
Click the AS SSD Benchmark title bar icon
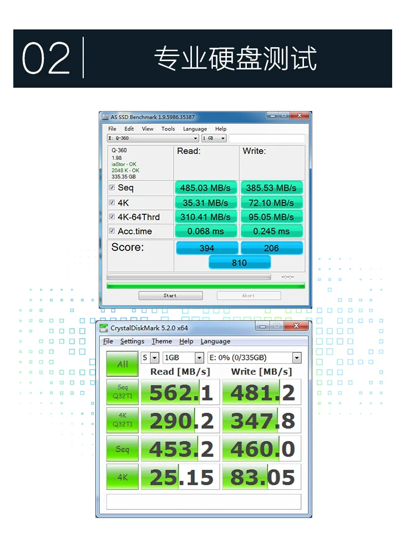[105, 117]
